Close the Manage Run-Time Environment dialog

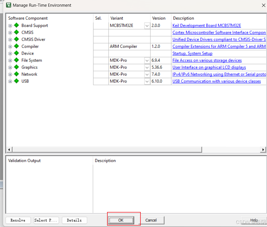[263, 5]
